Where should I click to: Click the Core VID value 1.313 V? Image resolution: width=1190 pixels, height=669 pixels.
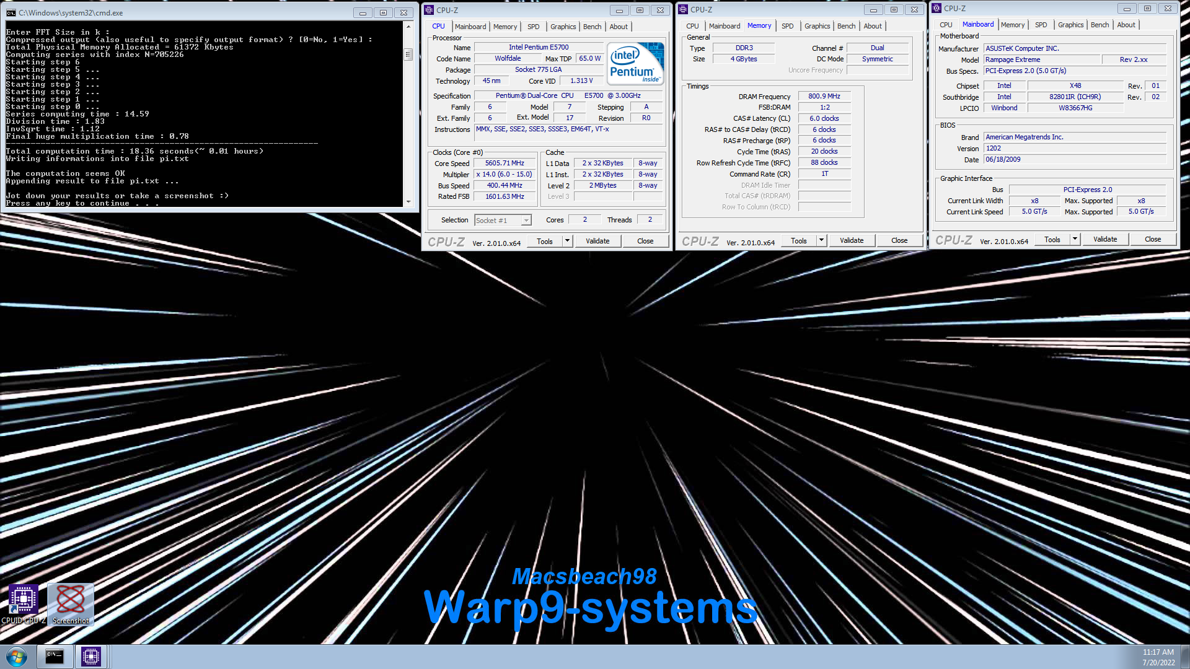click(x=581, y=81)
